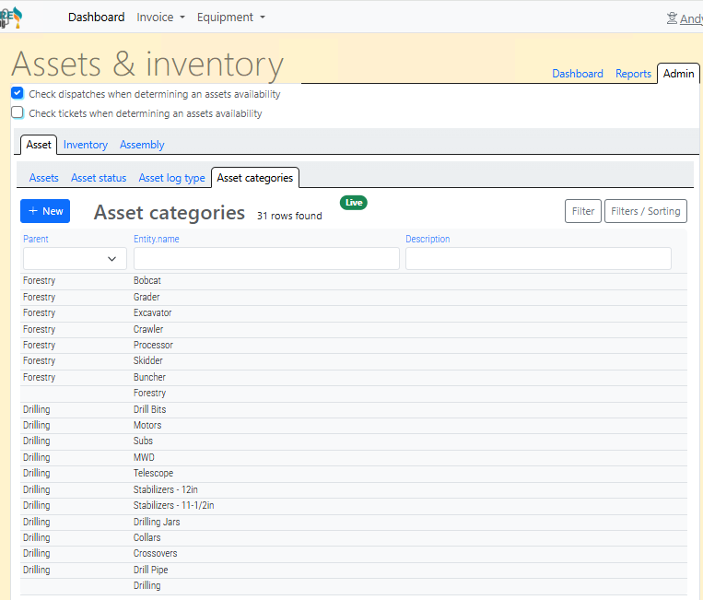Open the Invoice dropdown menu
703x600 pixels.
point(160,18)
